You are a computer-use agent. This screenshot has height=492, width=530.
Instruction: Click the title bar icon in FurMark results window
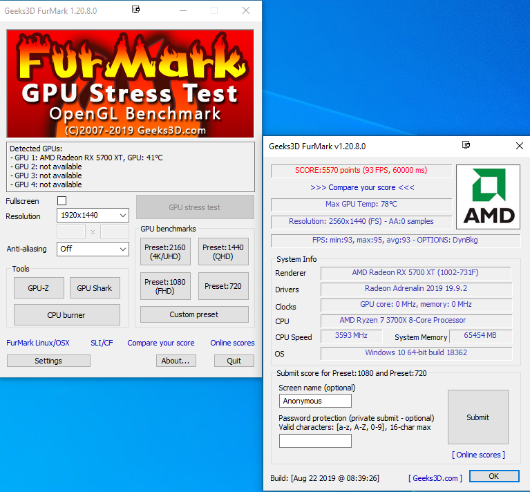466,144
